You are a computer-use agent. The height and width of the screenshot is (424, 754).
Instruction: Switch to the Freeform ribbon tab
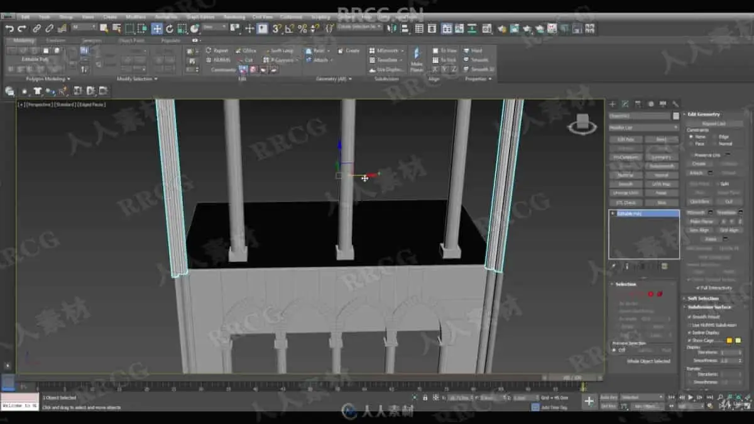55,41
